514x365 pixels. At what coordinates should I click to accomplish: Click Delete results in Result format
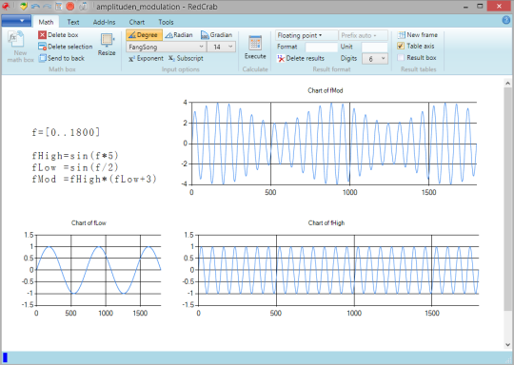301,58
